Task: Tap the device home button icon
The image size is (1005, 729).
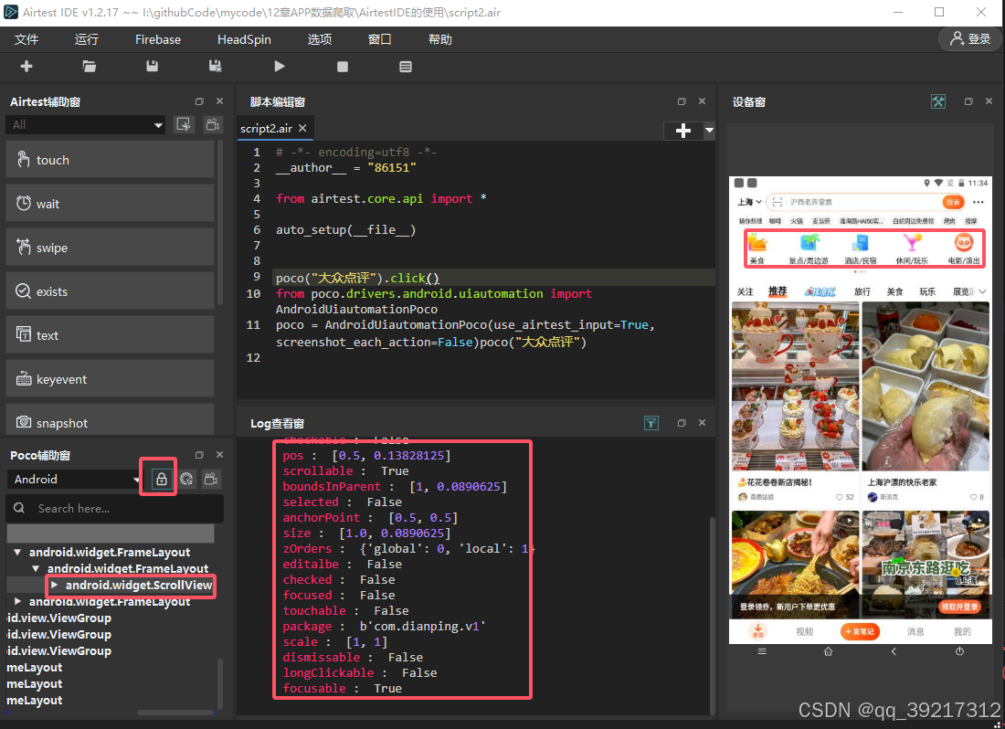Action: (x=828, y=651)
